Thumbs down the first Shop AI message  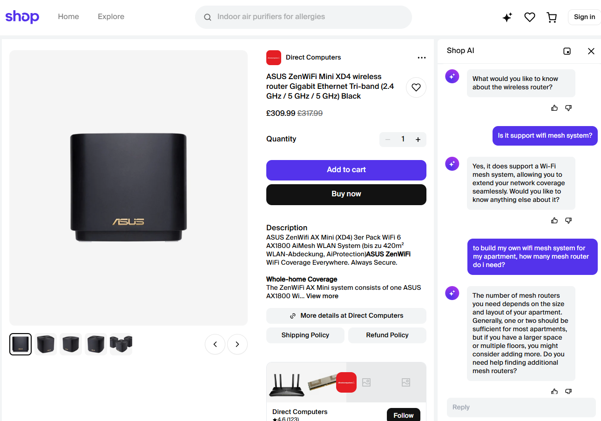click(x=568, y=108)
